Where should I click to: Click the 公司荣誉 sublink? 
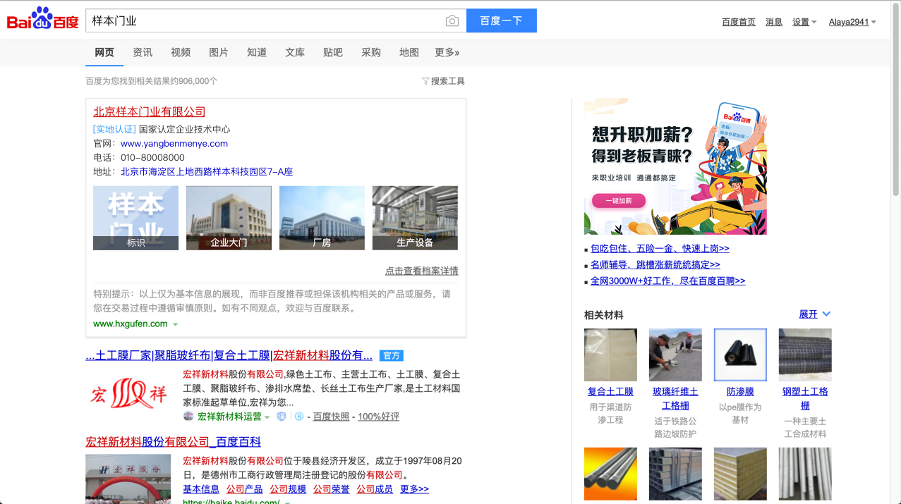tap(332, 489)
